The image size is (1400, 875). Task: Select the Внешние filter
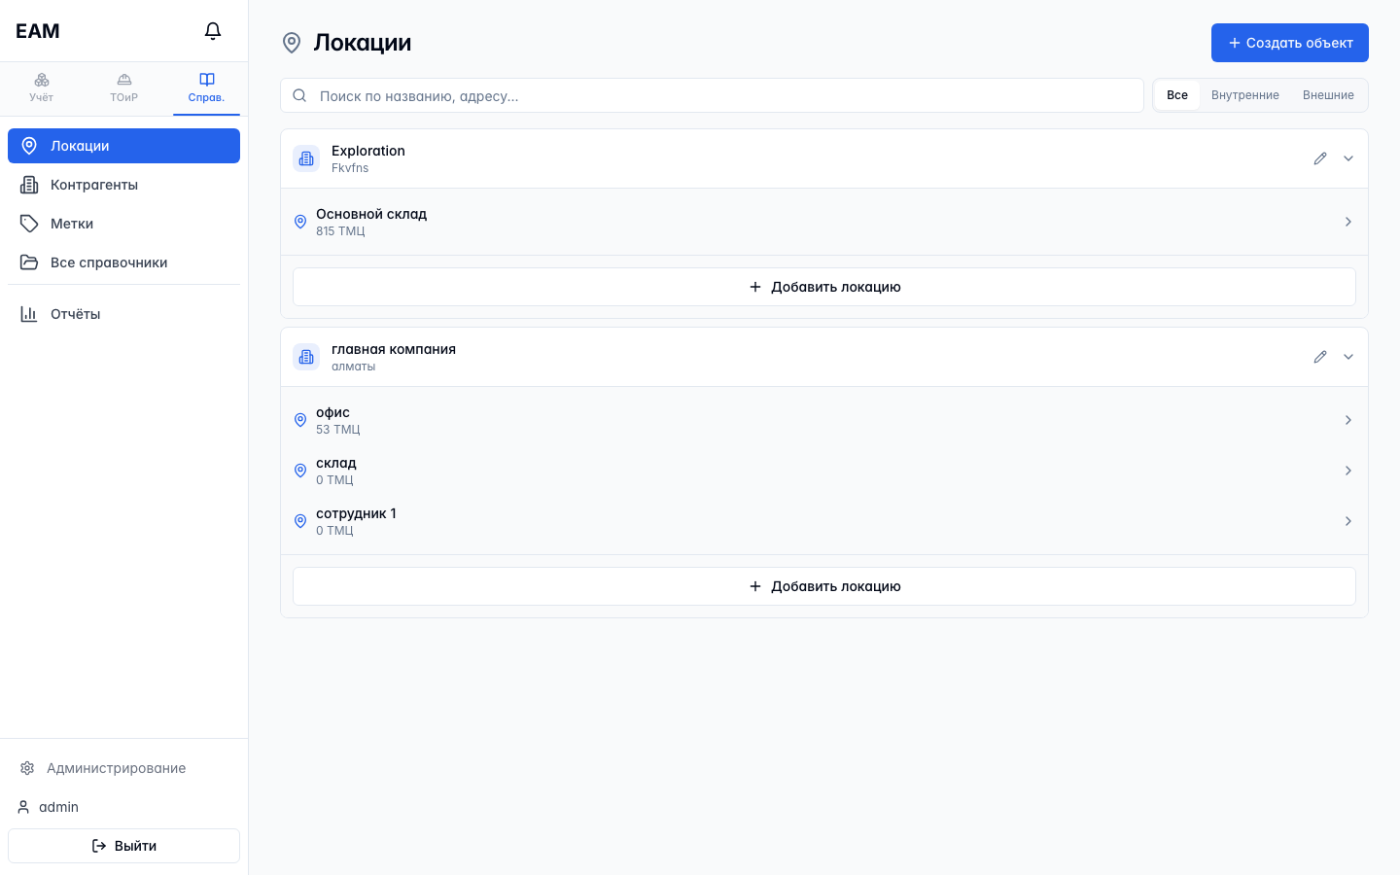(1328, 95)
